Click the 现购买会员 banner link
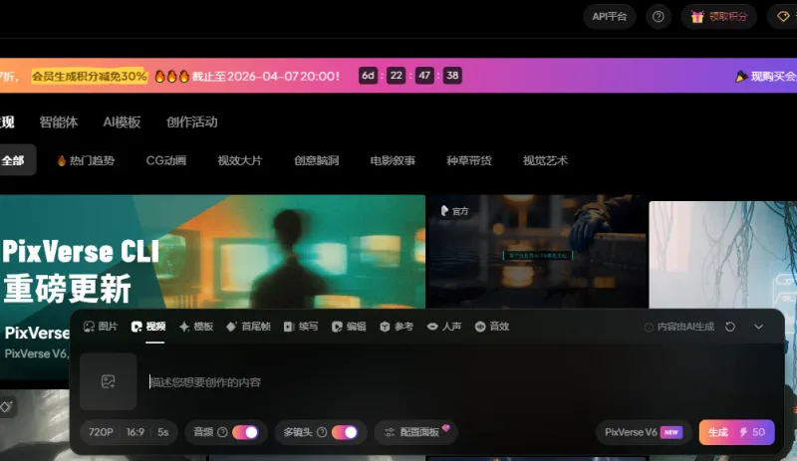This screenshot has height=461, width=797. pyautogui.click(x=766, y=77)
